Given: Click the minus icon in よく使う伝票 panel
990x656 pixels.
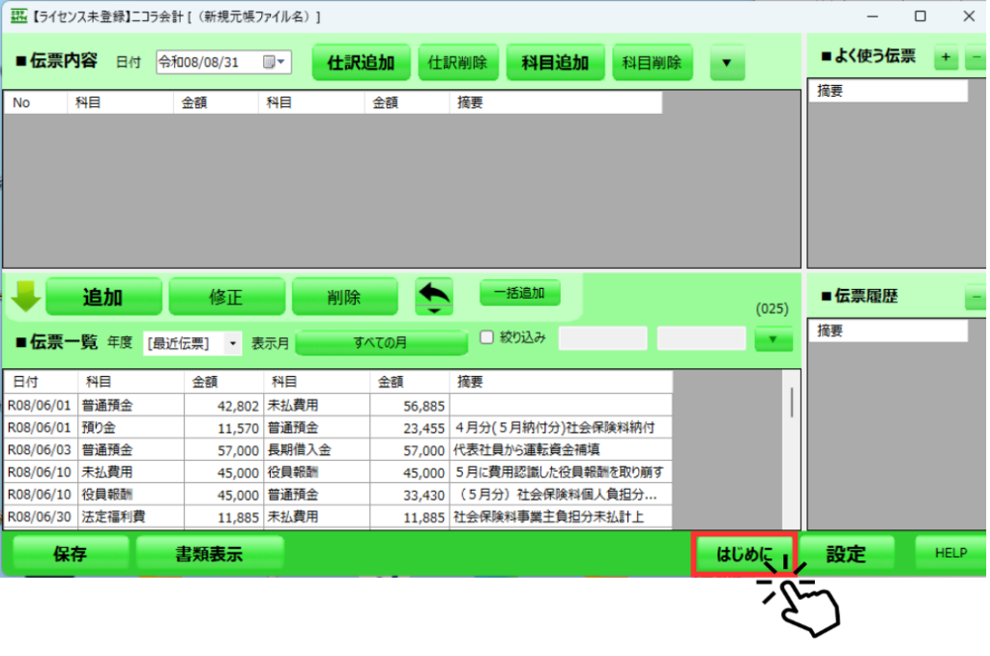Looking at the screenshot, I should pyautogui.click(x=976, y=57).
